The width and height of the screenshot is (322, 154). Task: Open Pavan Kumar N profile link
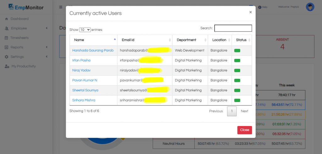pos(85,80)
